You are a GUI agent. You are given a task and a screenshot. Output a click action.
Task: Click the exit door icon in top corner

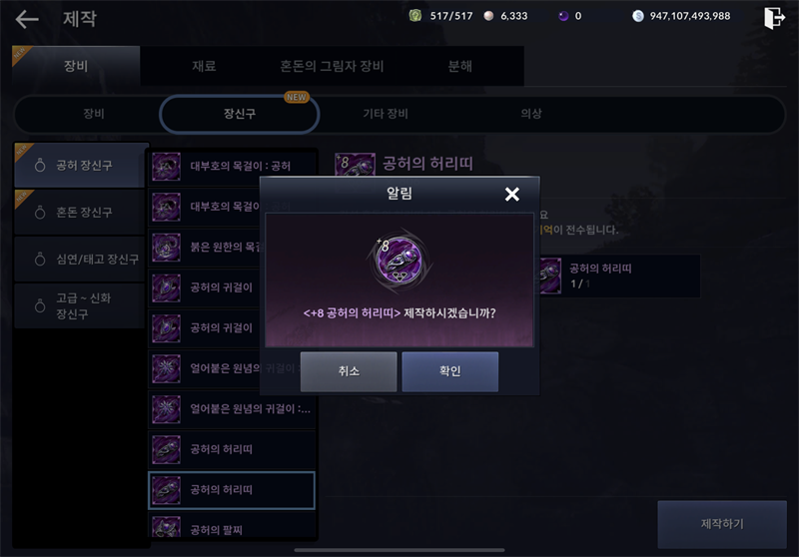(x=774, y=18)
